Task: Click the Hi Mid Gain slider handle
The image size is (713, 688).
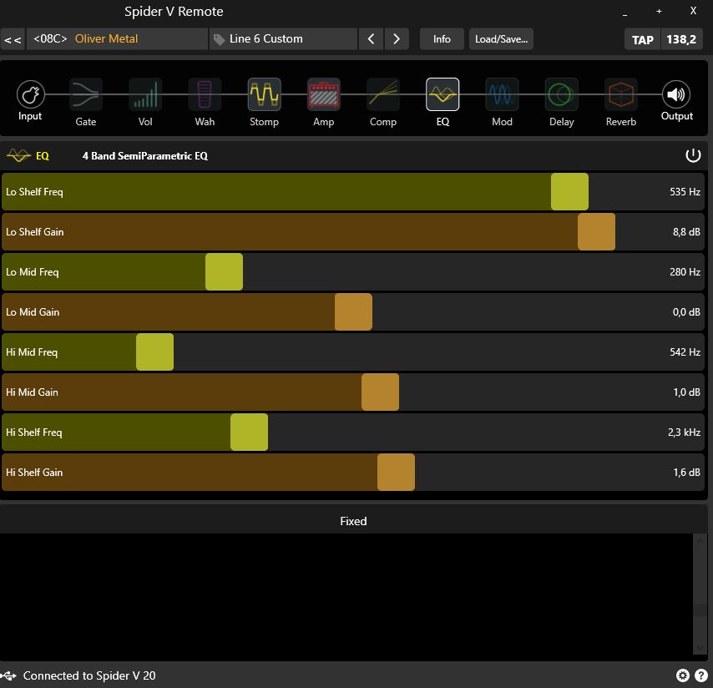Action: [380, 392]
